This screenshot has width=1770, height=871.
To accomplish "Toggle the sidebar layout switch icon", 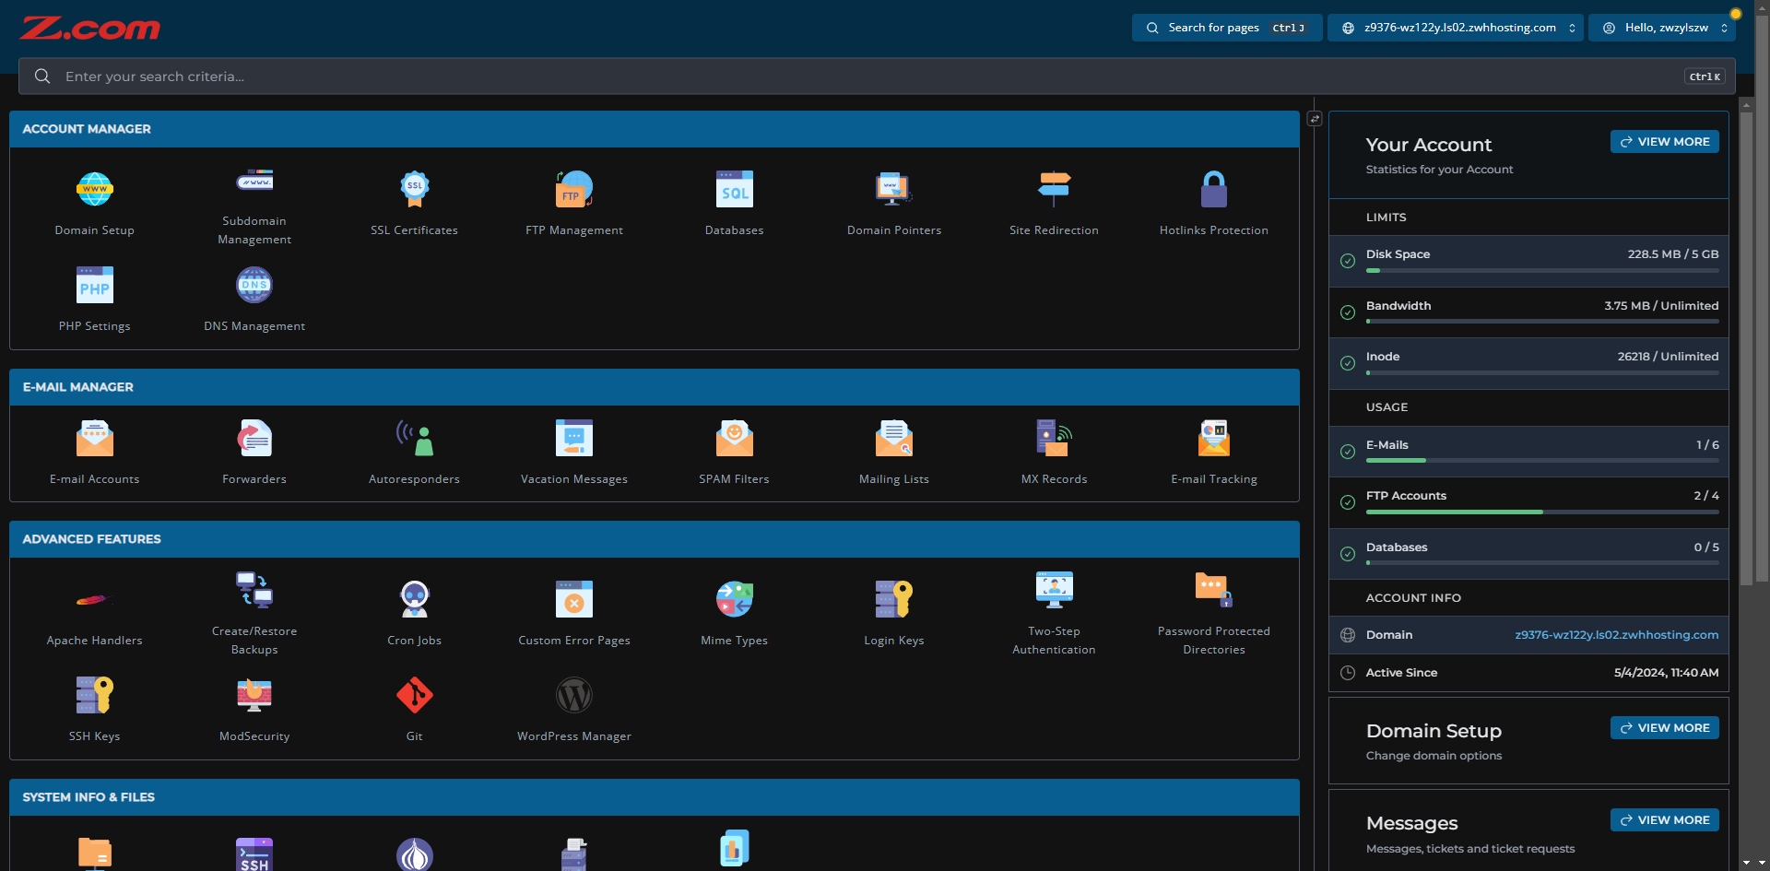I will [1315, 119].
